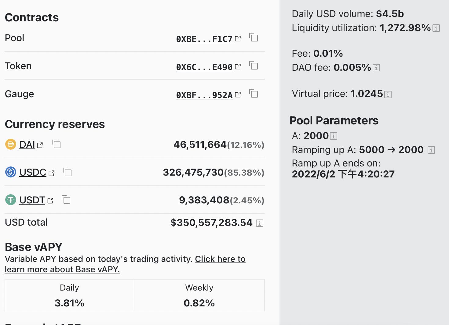
Task: Copy the Gauge contract address
Action: (254, 94)
